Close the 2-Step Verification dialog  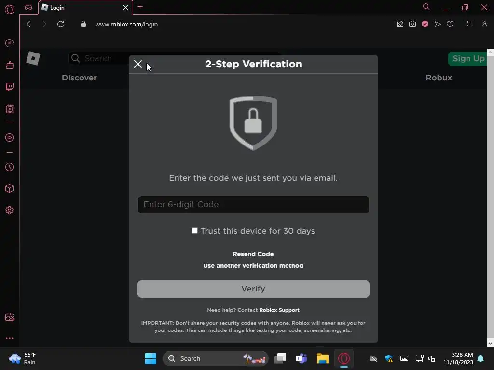pyautogui.click(x=137, y=64)
